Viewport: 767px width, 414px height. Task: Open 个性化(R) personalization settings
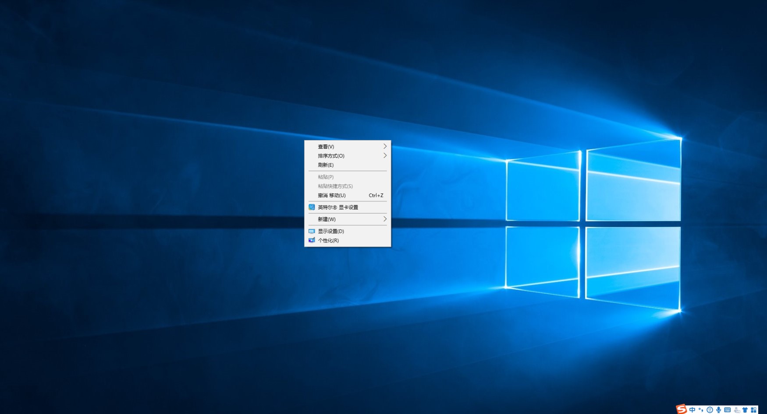point(348,240)
